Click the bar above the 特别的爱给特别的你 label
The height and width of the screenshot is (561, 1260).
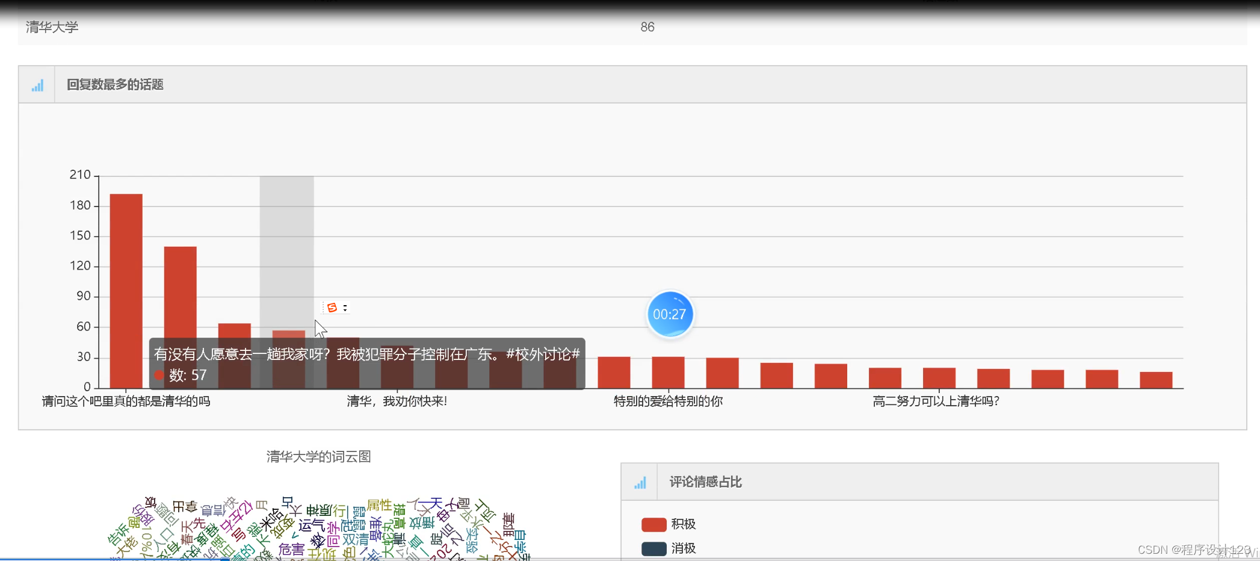pyautogui.click(x=669, y=373)
